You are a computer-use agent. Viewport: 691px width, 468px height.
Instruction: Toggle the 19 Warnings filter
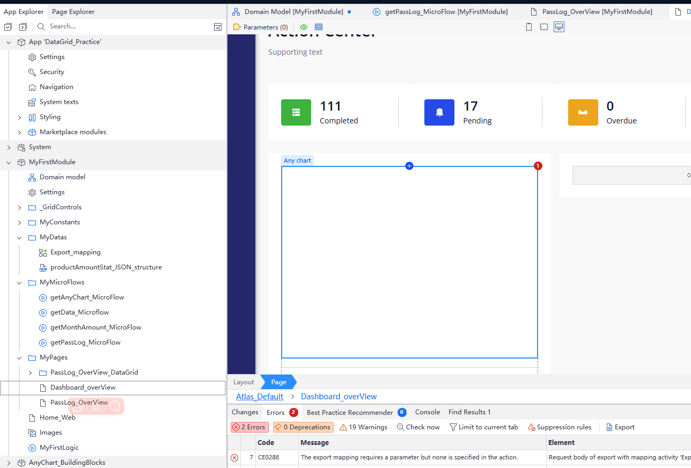pyautogui.click(x=363, y=427)
